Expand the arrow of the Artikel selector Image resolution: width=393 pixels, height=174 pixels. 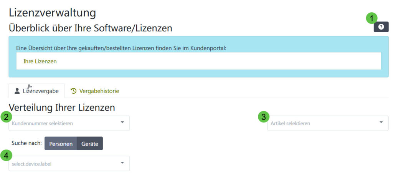pyautogui.click(x=381, y=123)
